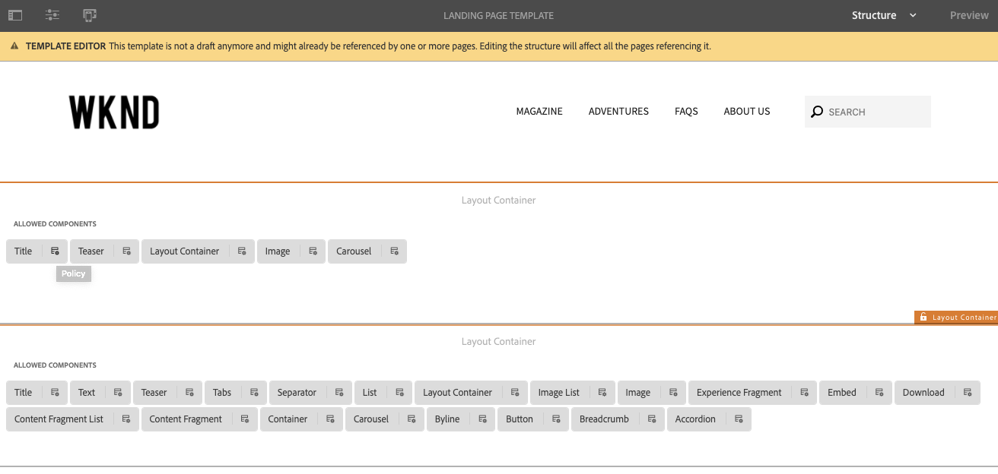The width and height of the screenshot is (998, 474).
Task: Select the first Layout Container heading
Action: (x=498, y=200)
